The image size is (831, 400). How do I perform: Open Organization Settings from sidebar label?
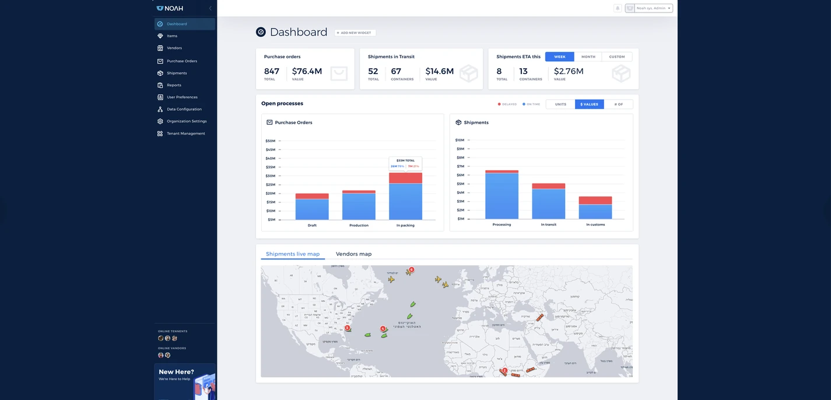187,121
